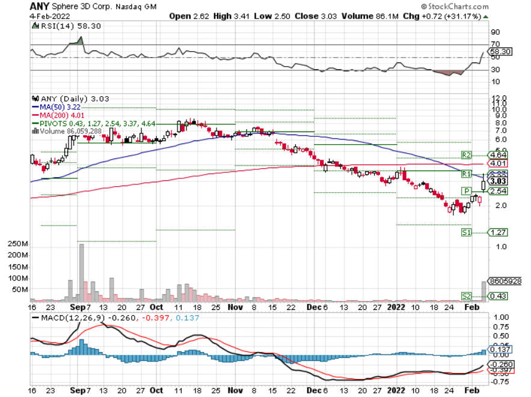Click the latest February volume bar
531x397 pixels.
(x=483, y=291)
